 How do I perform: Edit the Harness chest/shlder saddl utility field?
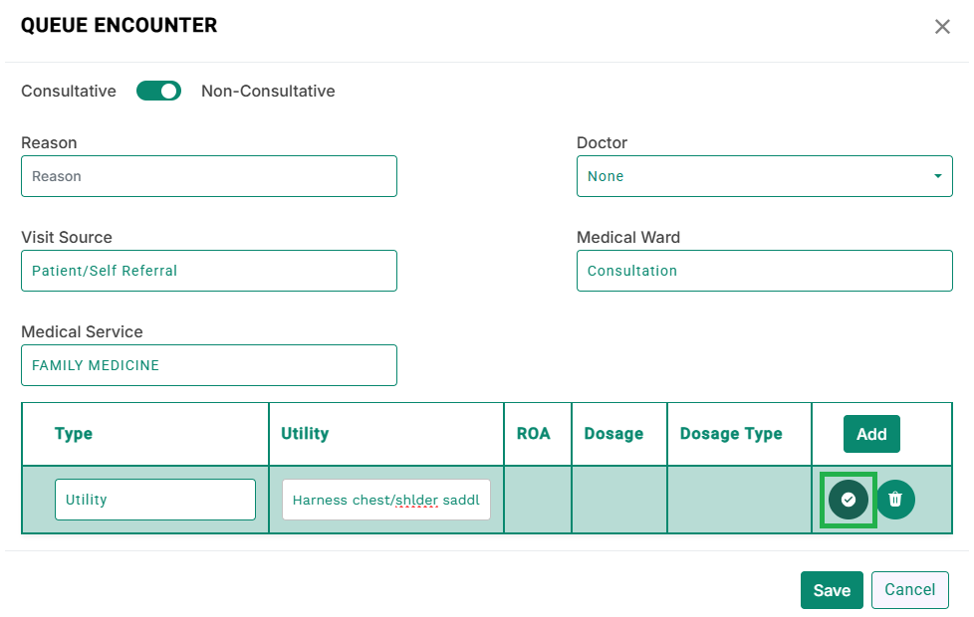(x=386, y=500)
